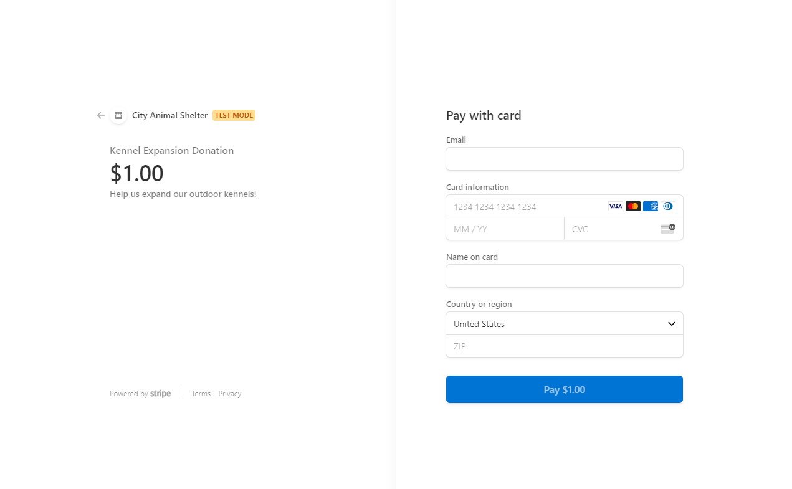
Task: Focus the MM / YY expiry field
Action: [x=505, y=229]
